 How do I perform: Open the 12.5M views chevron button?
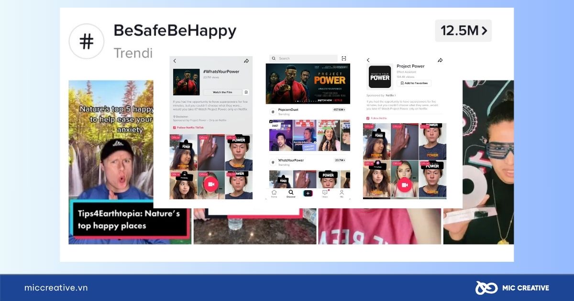pos(464,31)
